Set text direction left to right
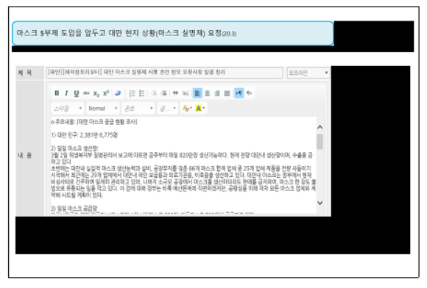This screenshot has width=427, height=288. (239, 93)
